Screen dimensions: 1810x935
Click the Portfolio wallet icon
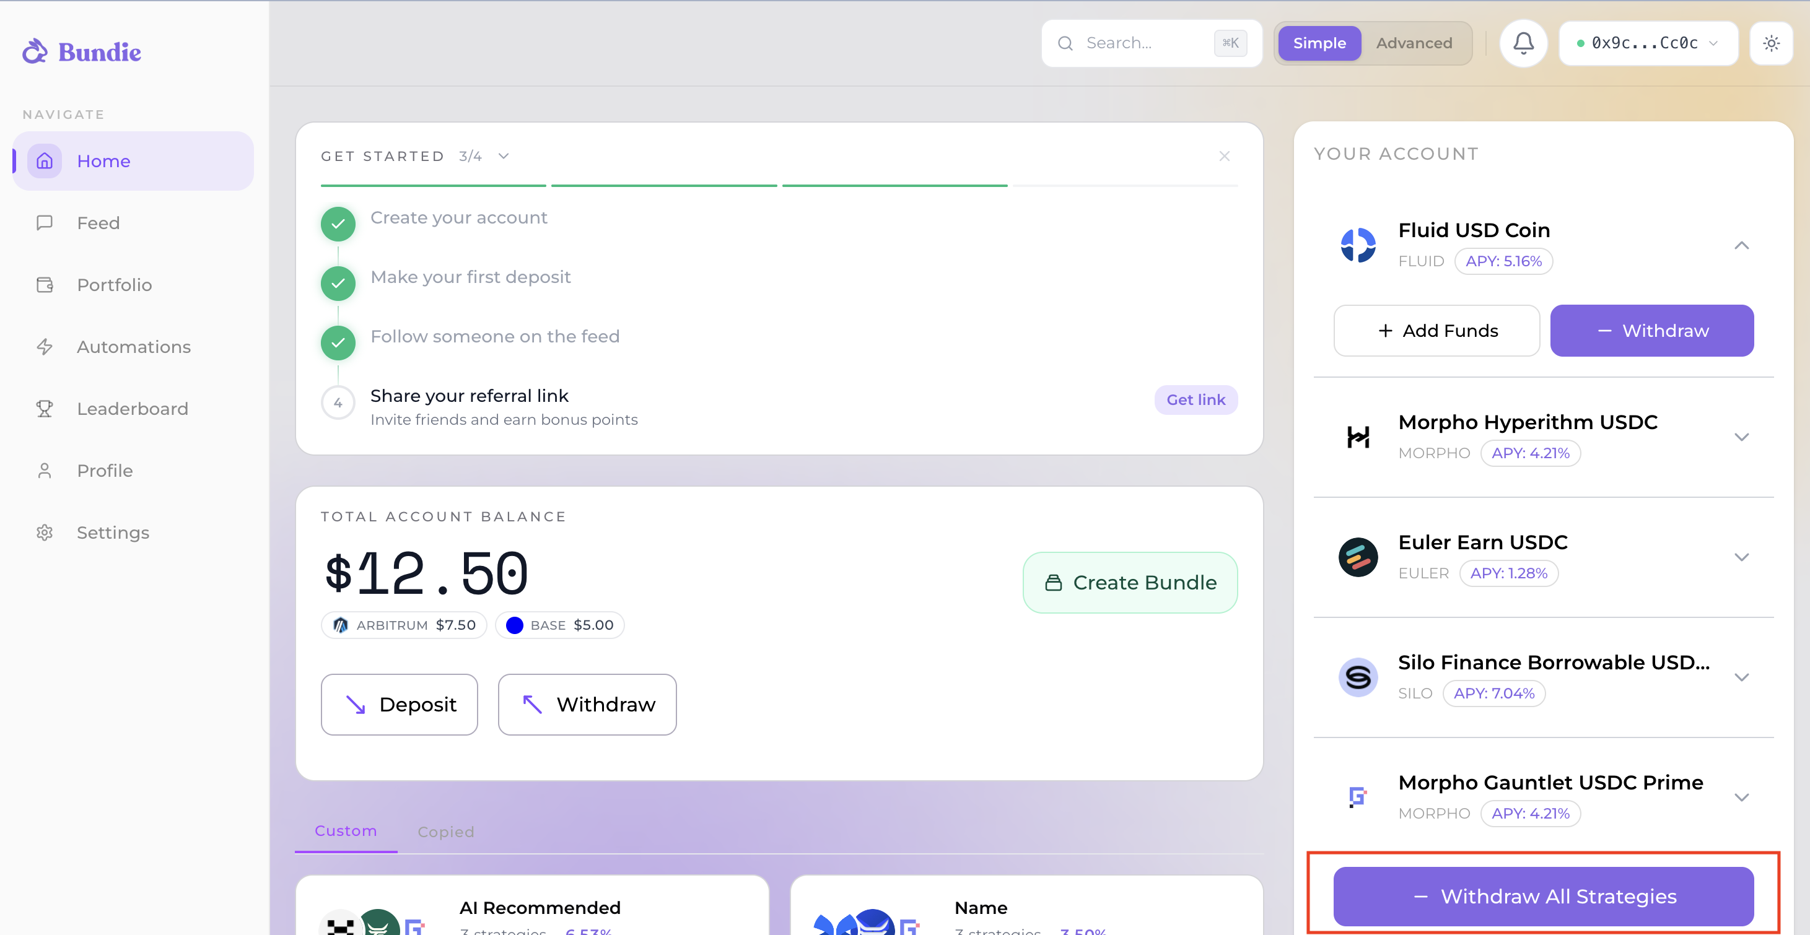(x=44, y=284)
